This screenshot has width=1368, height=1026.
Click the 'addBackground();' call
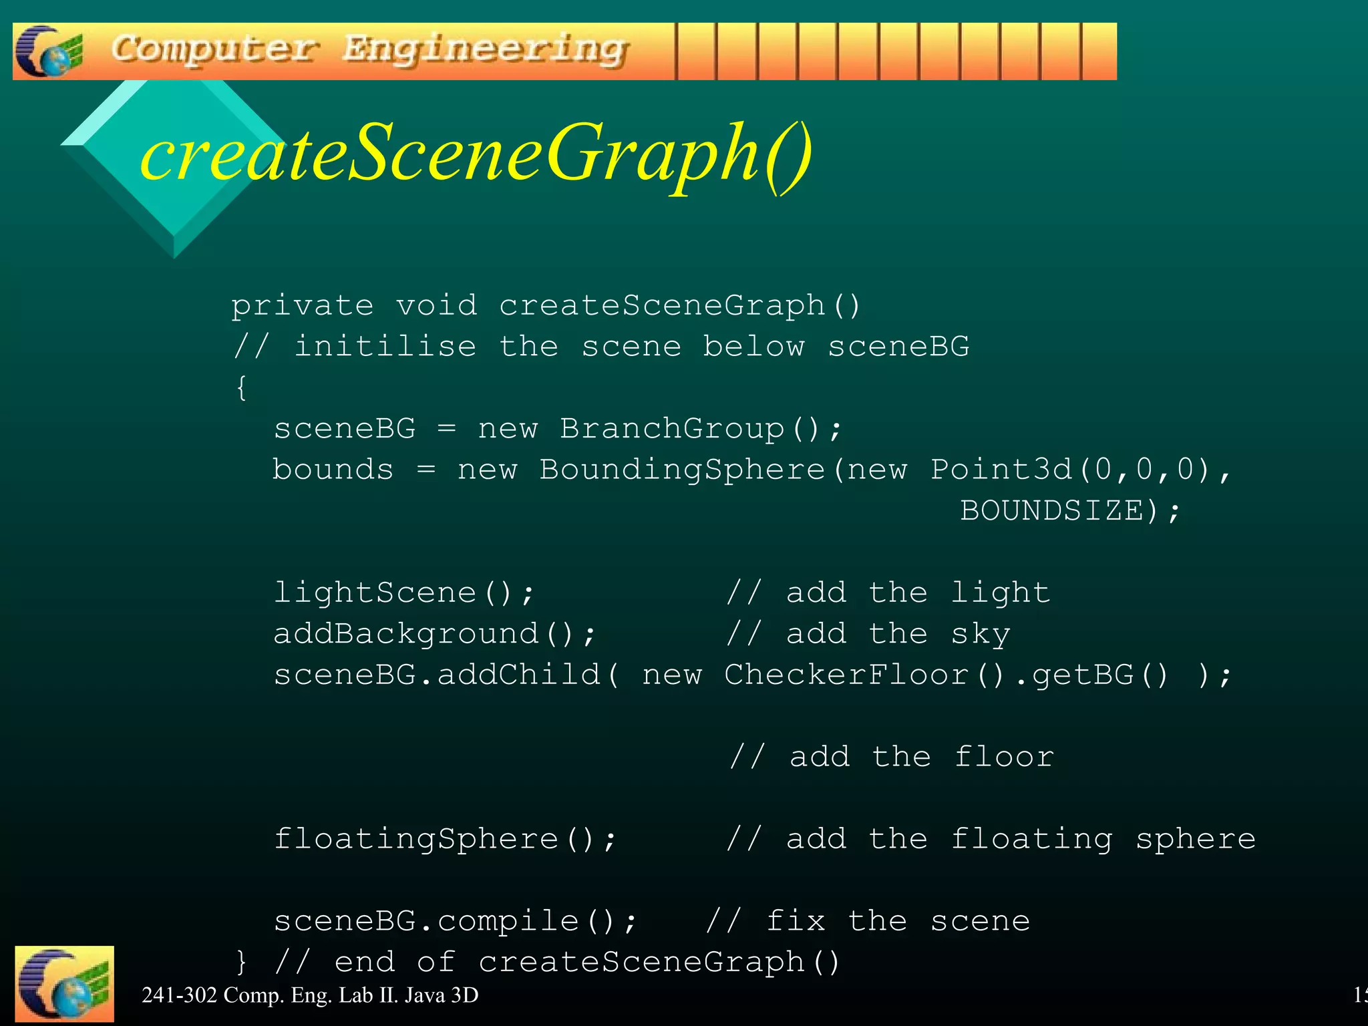coord(434,634)
